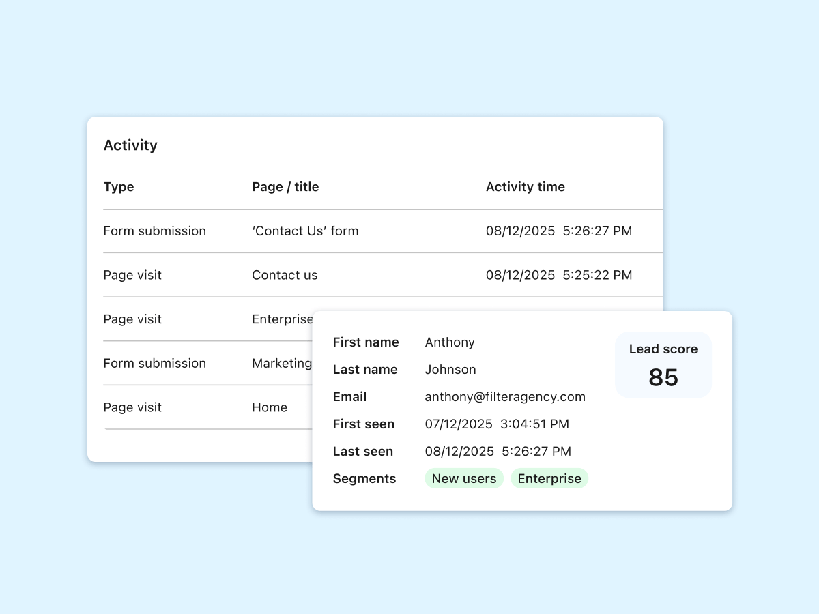
Task: Click the New users segment tag
Action: click(x=464, y=479)
